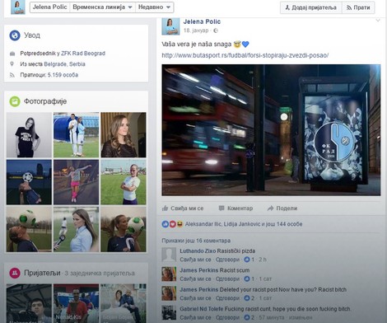Expand the post options chevron

pyautogui.click(x=378, y=21)
